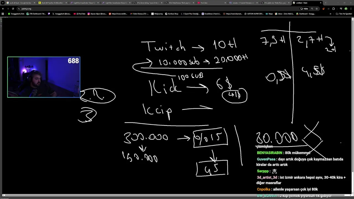
Task: View site information icon in address bar
Action: coord(19,9)
